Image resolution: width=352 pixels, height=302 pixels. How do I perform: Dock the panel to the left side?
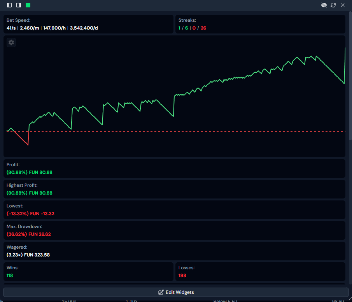[x=9, y=5]
